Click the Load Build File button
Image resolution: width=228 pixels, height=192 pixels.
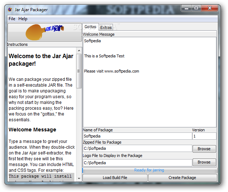pyautogui.click(x=115, y=178)
